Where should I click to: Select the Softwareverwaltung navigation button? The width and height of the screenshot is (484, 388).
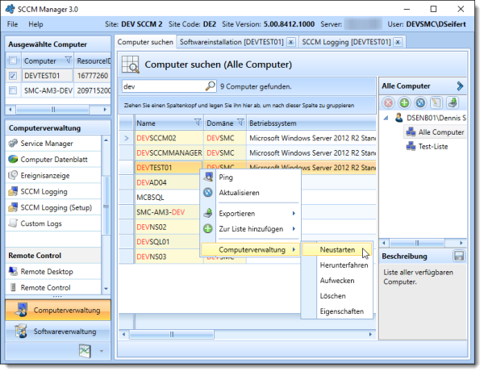pos(58,332)
